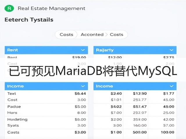Click the 42.00 cell
Image resolution: width=186 pixels, height=139 pixels.
(169, 119)
